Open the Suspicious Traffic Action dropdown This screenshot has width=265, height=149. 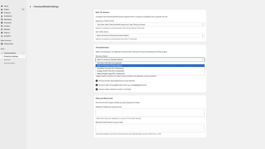[150, 25]
